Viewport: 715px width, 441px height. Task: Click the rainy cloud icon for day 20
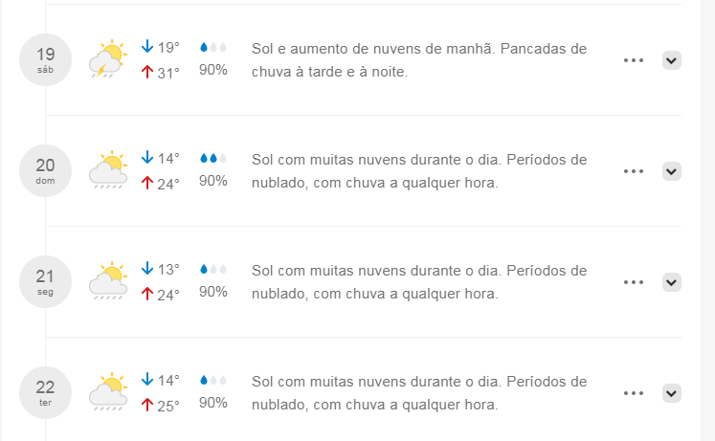click(108, 170)
